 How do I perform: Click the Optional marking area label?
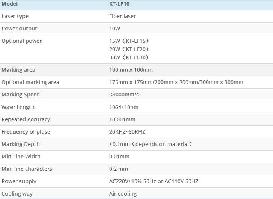(30, 82)
